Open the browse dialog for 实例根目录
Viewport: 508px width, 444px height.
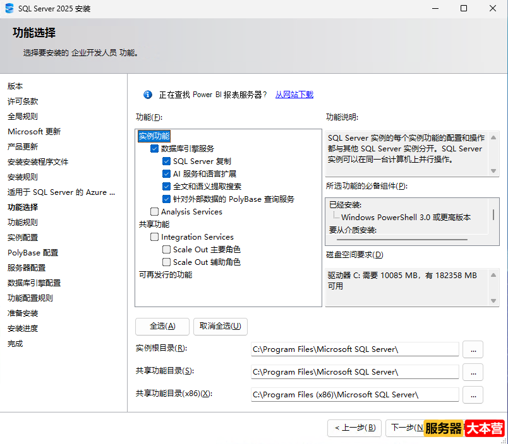click(x=473, y=349)
